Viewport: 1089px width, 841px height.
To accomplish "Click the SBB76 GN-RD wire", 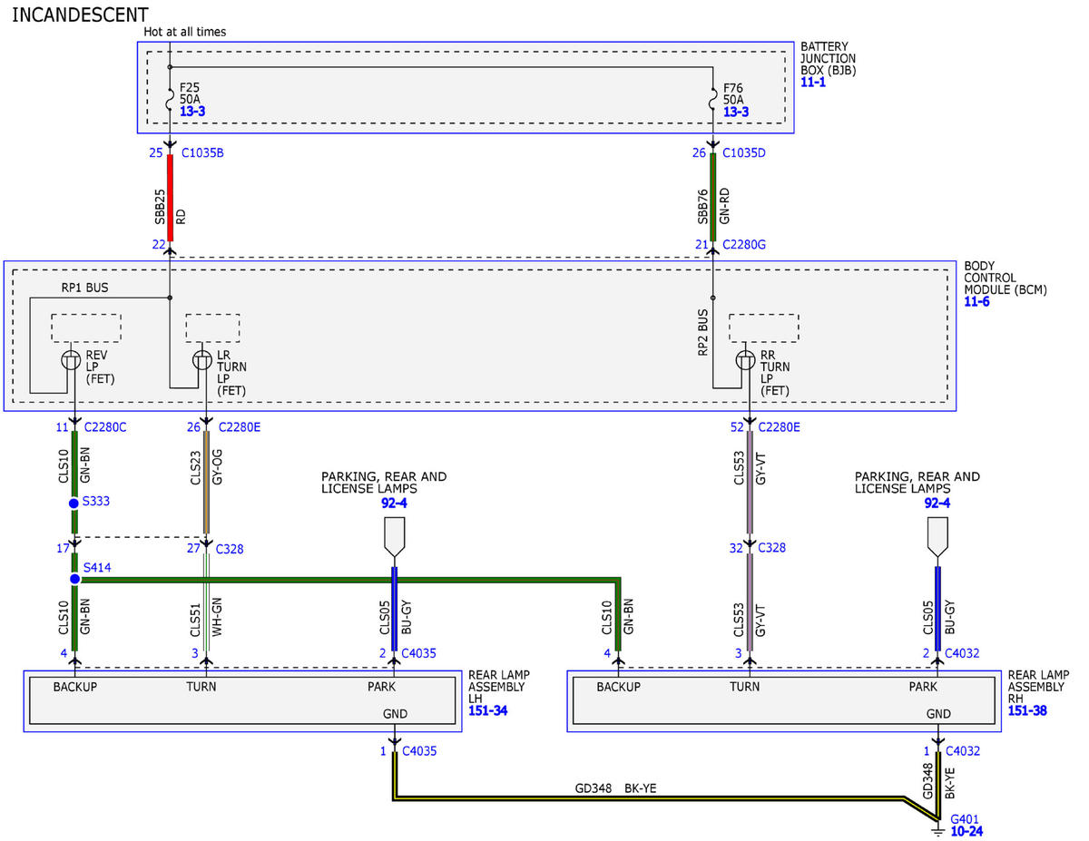I will (x=713, y=197).
